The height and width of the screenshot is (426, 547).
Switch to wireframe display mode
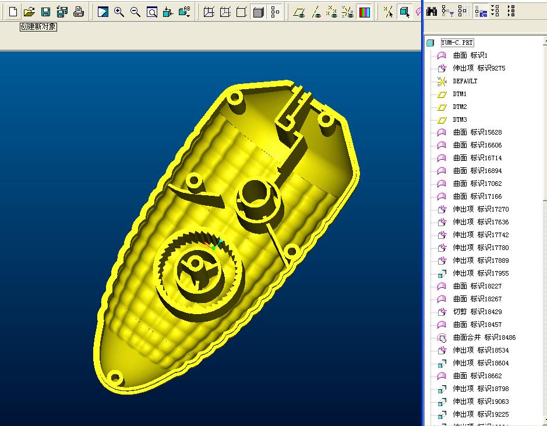click(209, 12)
